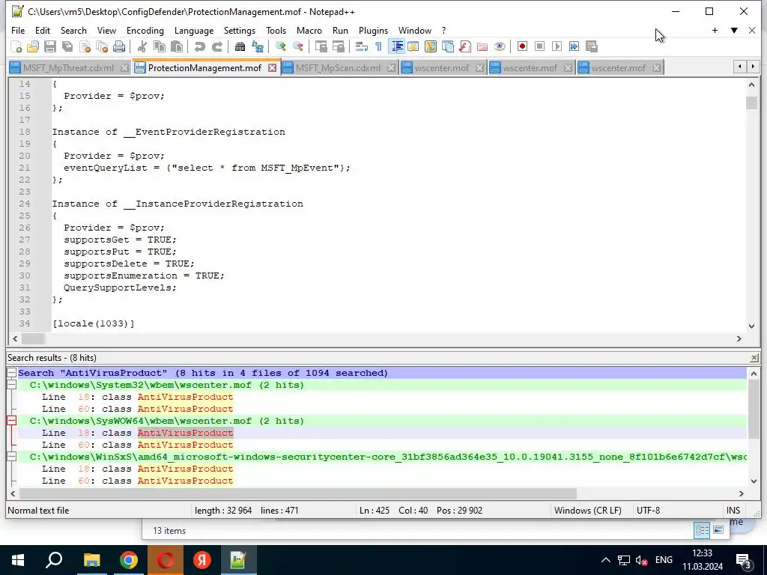Image resolution: width=767 pixels, height=575 pixels.
Task: Toggle Synchronize vertical scrolling icon
Action: click(321, 46)
